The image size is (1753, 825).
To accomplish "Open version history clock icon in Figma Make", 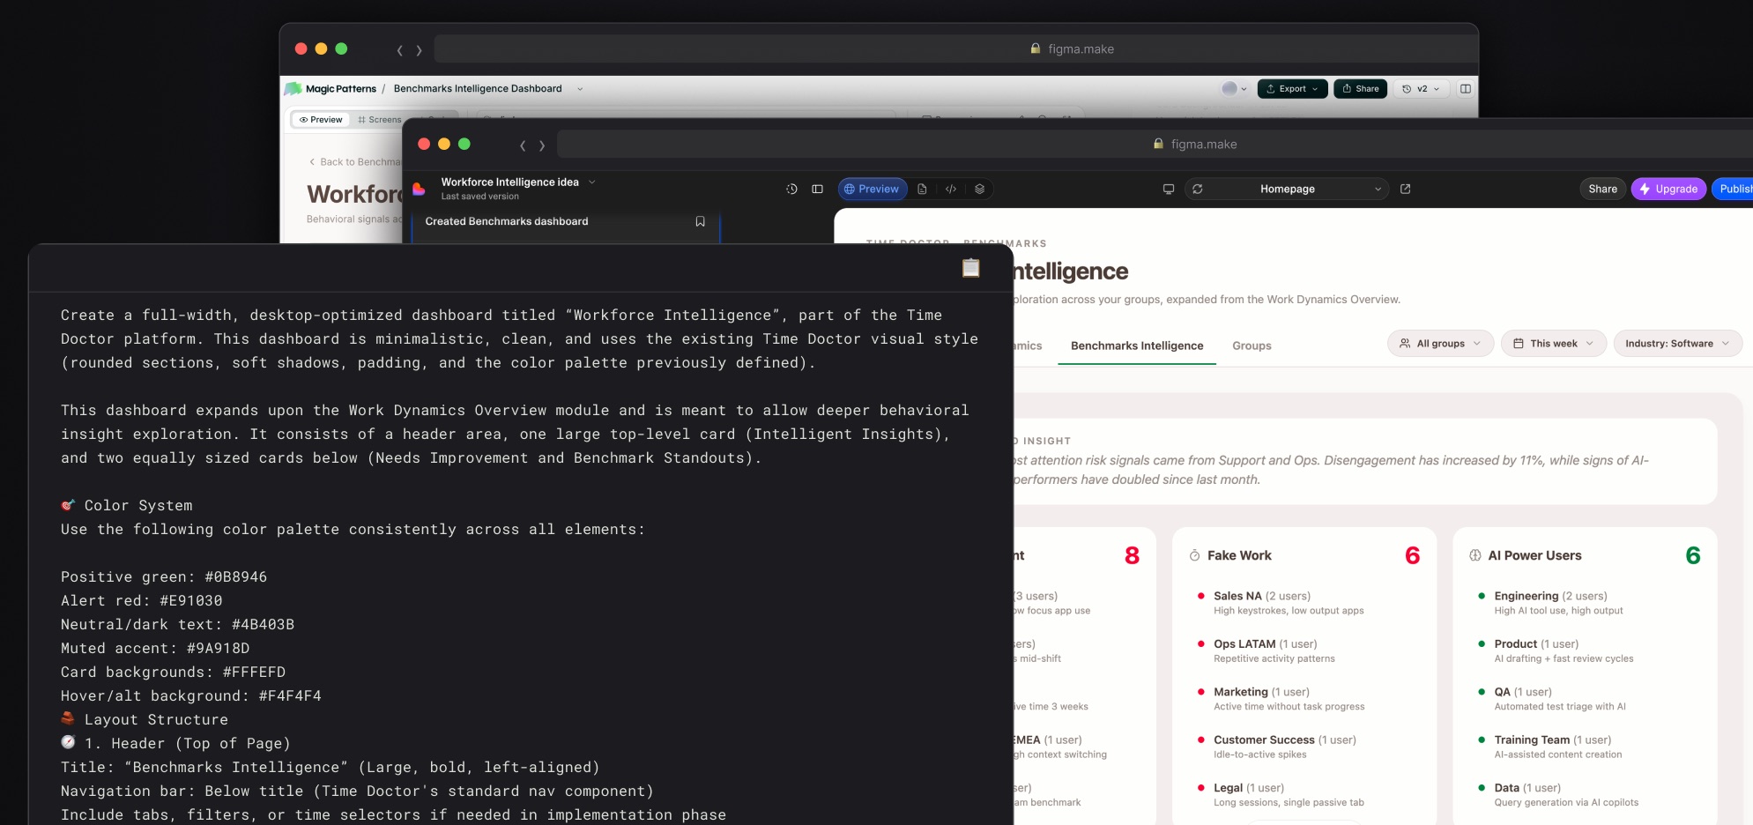I will (791, 189).
